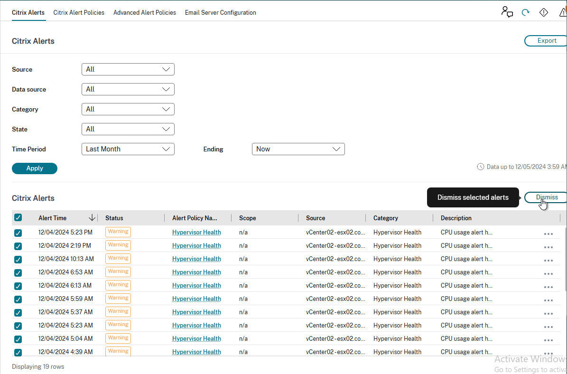
Task: Click the Status column header
Action: pyautogui.click(x=114, y=218)
